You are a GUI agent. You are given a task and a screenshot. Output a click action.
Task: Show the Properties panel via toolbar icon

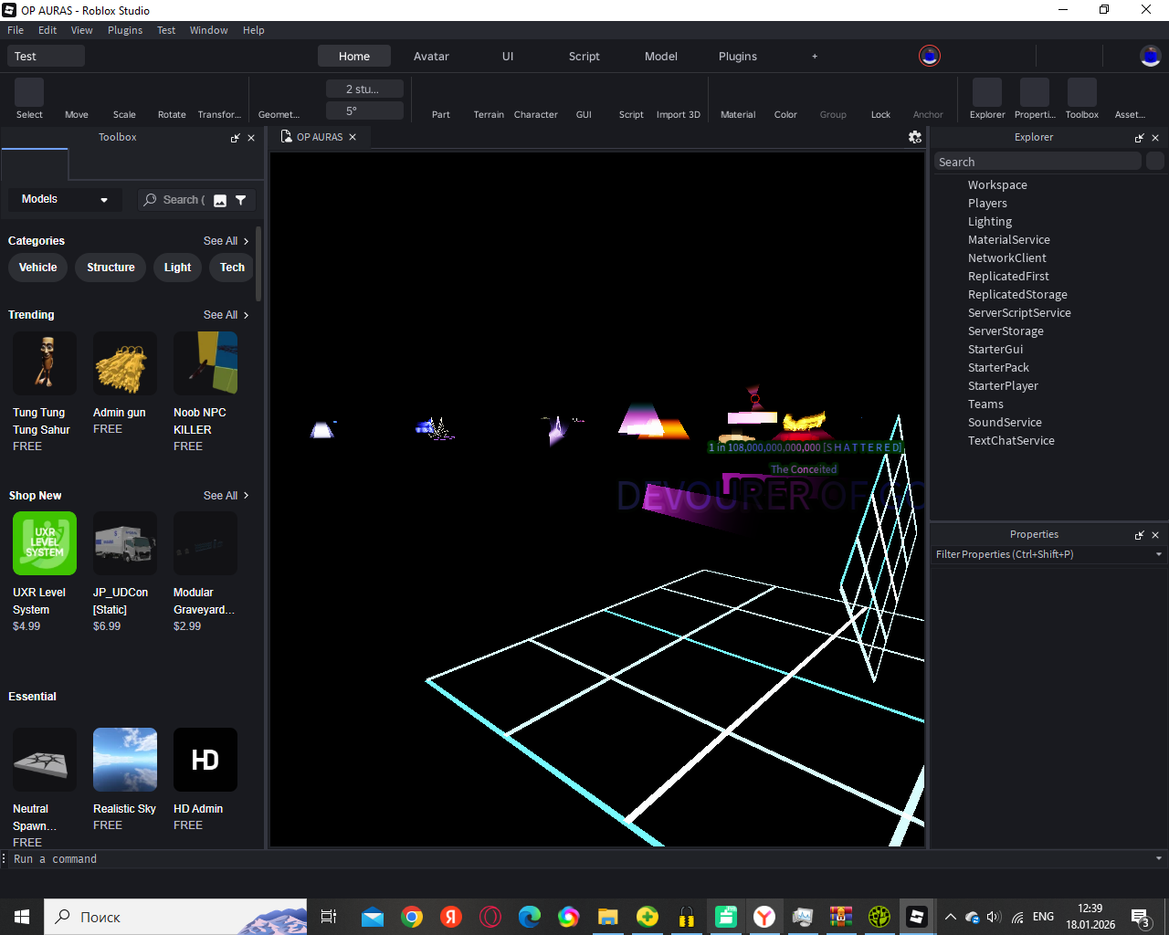tap(1035, 99)
